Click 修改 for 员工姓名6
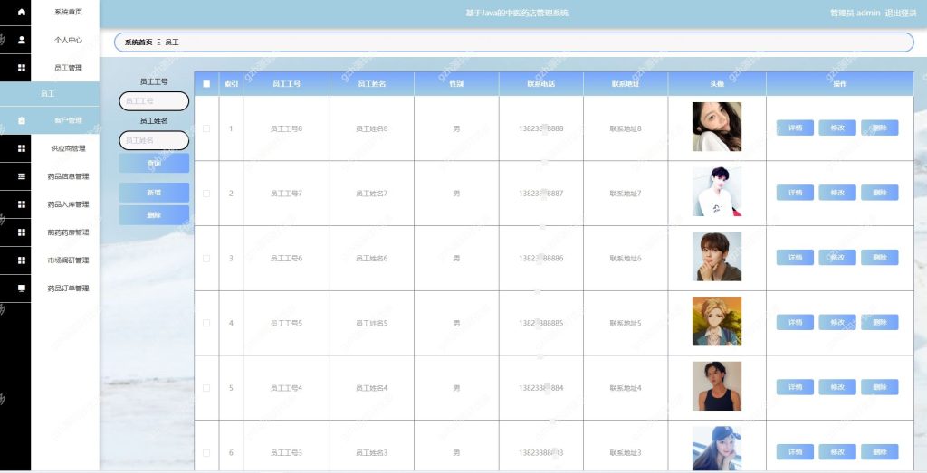Viewport: 927px width, 473px height. [837, 258]
